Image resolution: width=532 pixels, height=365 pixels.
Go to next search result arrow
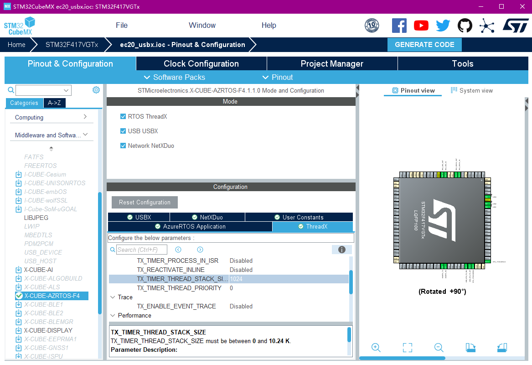tap(200, 250)
